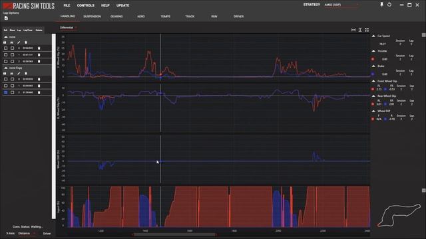Click the save icon in the first session toolbar
This screenshot has height=239, width=426.
click(x=5, y=42)
